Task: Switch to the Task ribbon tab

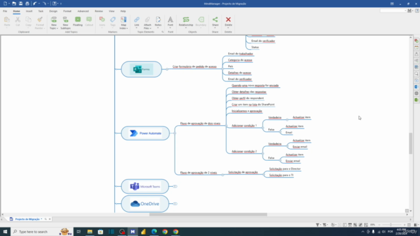Action: [41, 11]
